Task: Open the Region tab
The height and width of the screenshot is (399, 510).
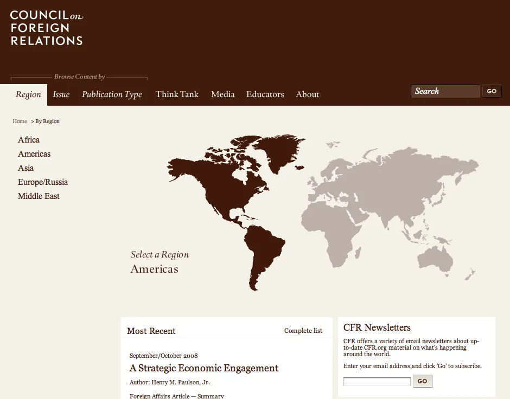Action: pos(28,94)
